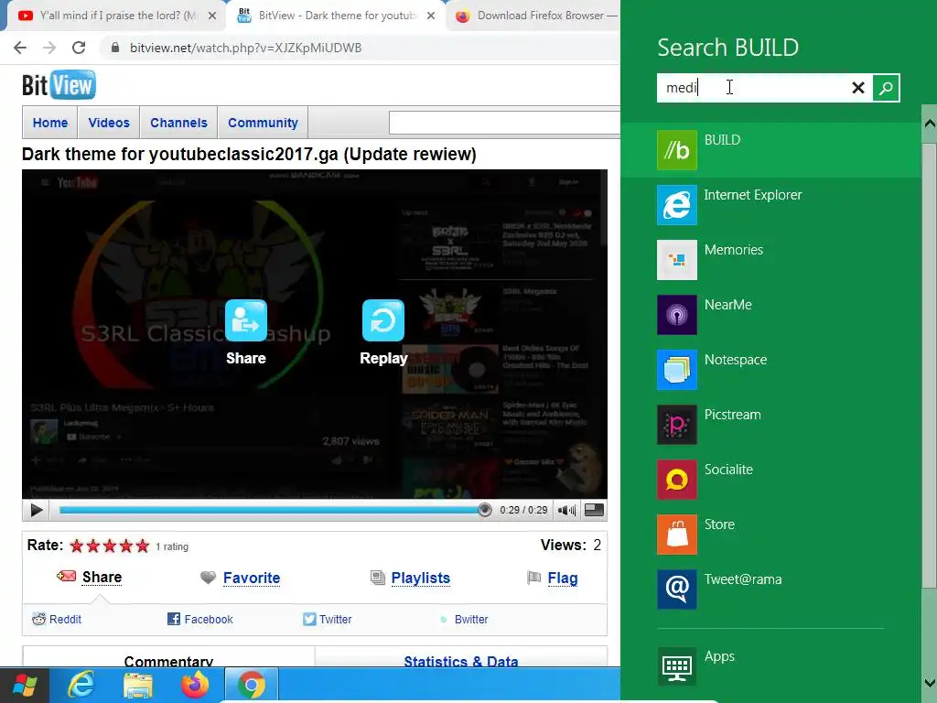Image resolution: width=937 pixels, height=703 pixels.
Task: Click the Share overlay icon on video
Action: tap(245, 321)
